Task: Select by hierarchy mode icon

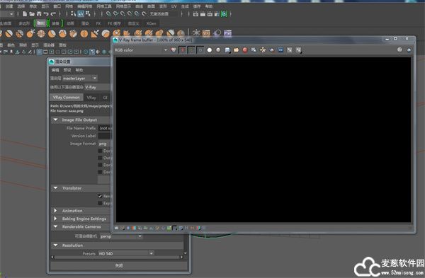Action: click(74, 13)
